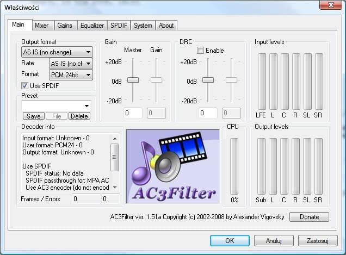Click the File preset button

(x=57, y=116)
